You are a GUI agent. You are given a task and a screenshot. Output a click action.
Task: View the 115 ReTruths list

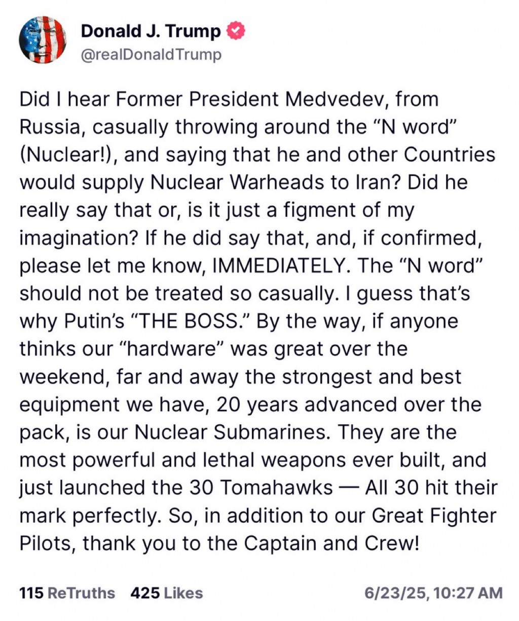tap(67, 593)
